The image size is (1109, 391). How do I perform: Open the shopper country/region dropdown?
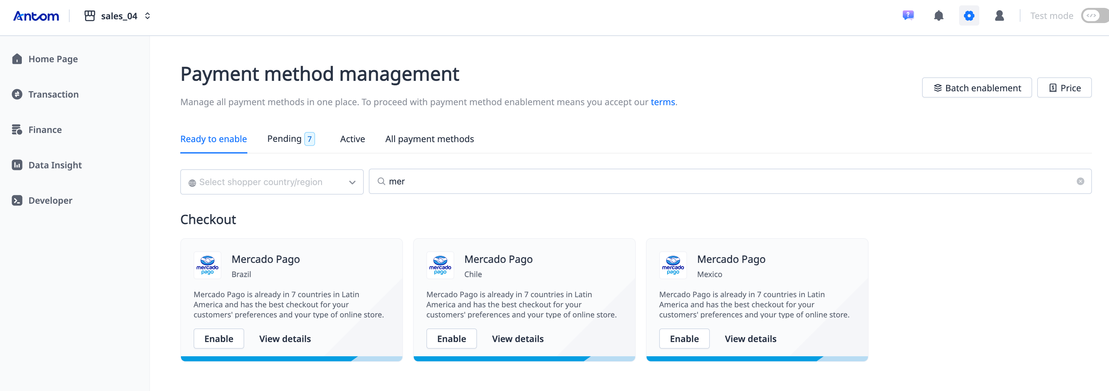pos(272,182)
